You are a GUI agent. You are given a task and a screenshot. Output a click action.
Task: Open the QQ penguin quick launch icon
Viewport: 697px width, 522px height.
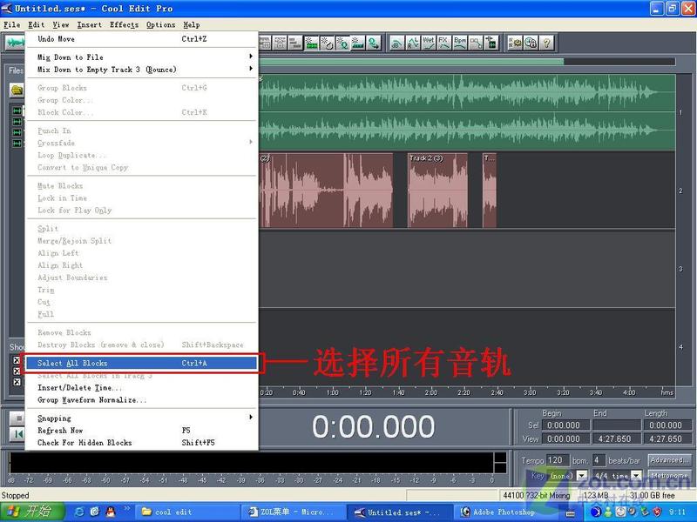point(111,512)
